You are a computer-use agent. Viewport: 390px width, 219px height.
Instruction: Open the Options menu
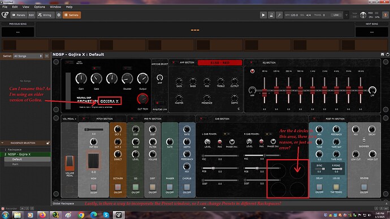[40, 7]
